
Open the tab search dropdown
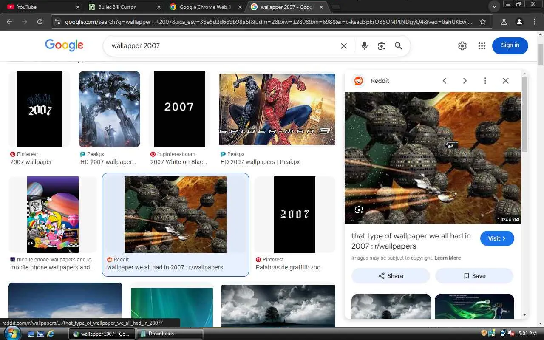(x=494, y=7)
